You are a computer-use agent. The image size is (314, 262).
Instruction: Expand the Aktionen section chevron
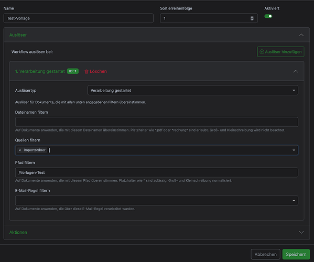[x=301, y=232]
